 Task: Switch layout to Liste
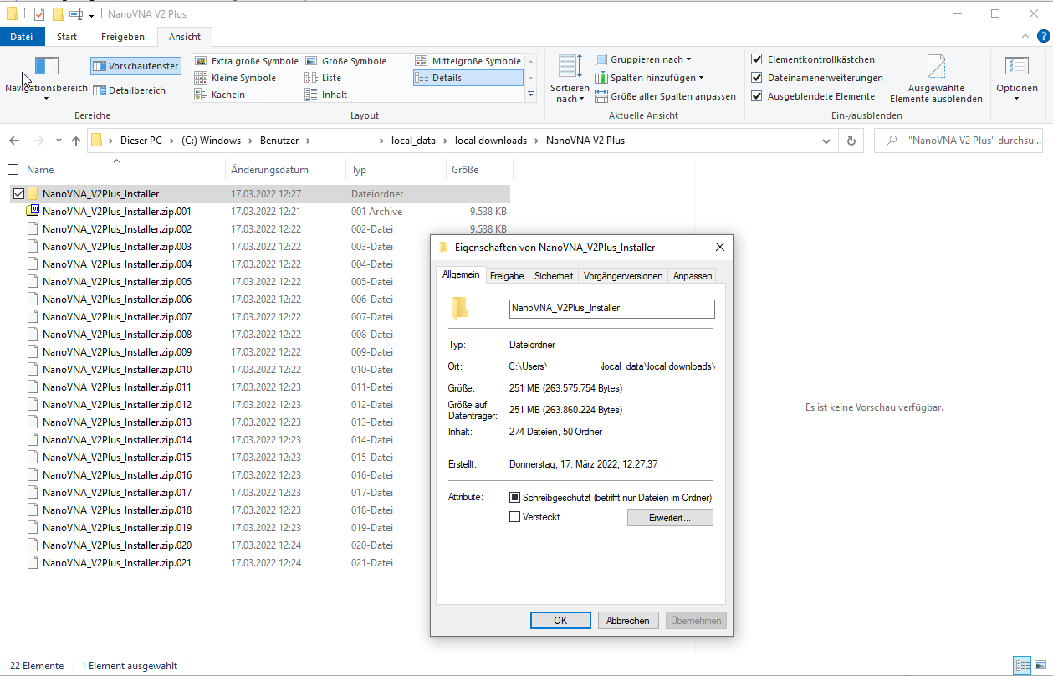pos(323,78)
